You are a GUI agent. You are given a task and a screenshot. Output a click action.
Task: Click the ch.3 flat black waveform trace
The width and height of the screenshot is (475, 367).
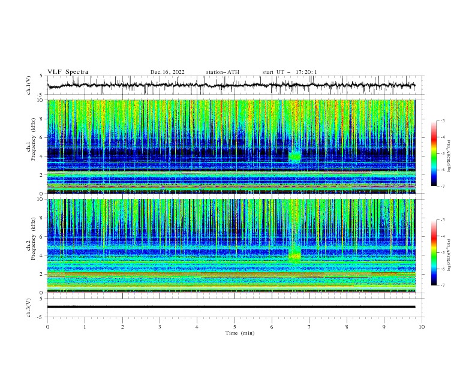pos(231,307)
